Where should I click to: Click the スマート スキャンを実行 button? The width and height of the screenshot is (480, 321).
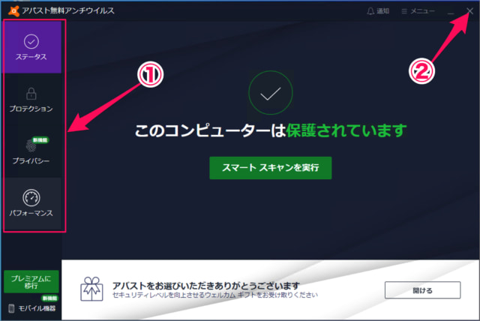(x=270, y=168)
